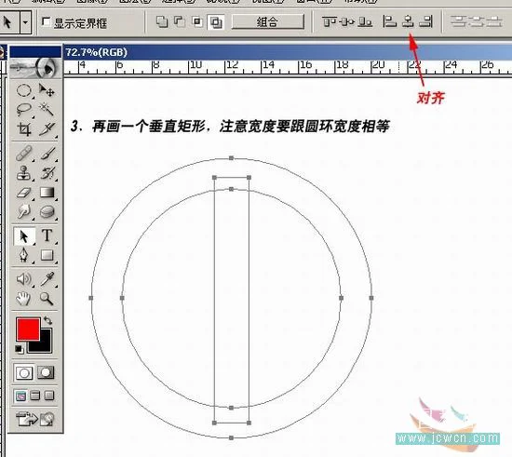Open the tool preset picker arrow

click(x=25, y=22)
